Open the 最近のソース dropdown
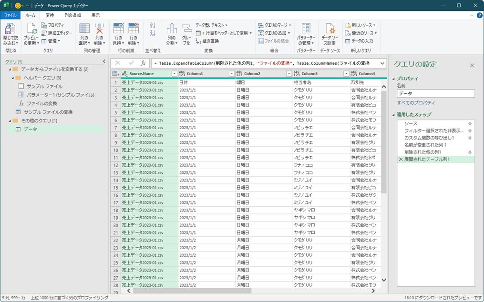 coord(361,33)
